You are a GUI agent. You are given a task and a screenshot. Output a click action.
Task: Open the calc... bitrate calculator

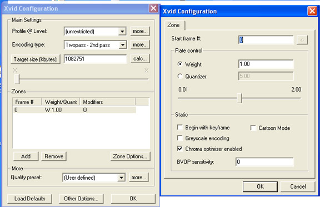pyautogui.click(x=140, y=58)
